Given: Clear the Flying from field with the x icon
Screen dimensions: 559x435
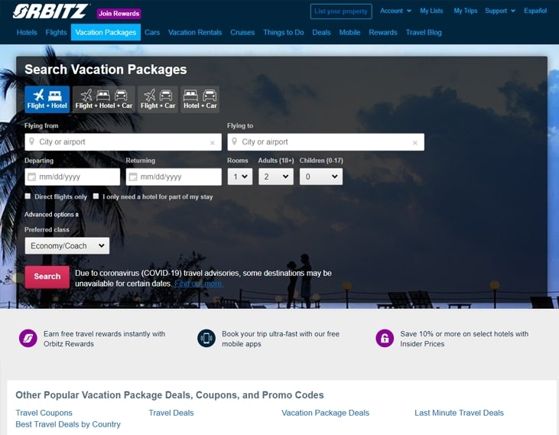Looking at the screenshot, I should tap(213, 143).
